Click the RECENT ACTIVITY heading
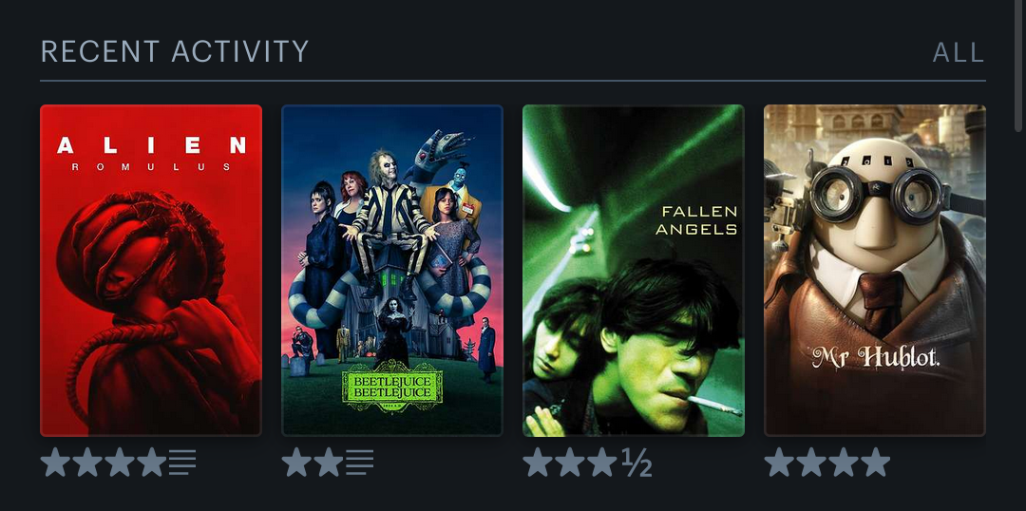Image resolution: width=1026 pixels, height=511 pixels. pos(175,51)
